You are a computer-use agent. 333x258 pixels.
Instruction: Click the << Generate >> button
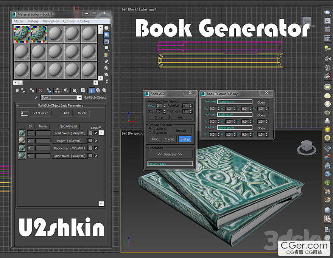click(x=170, y=154)
